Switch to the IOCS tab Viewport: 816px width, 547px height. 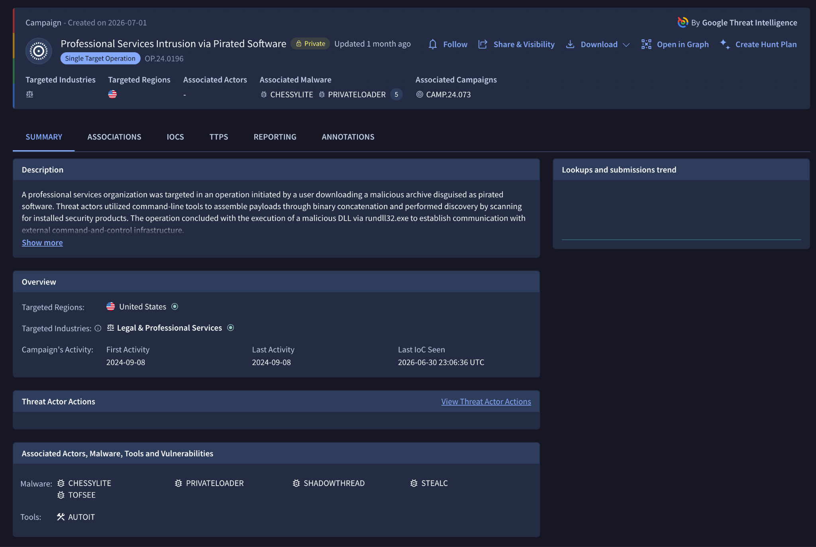pos(175,137)
